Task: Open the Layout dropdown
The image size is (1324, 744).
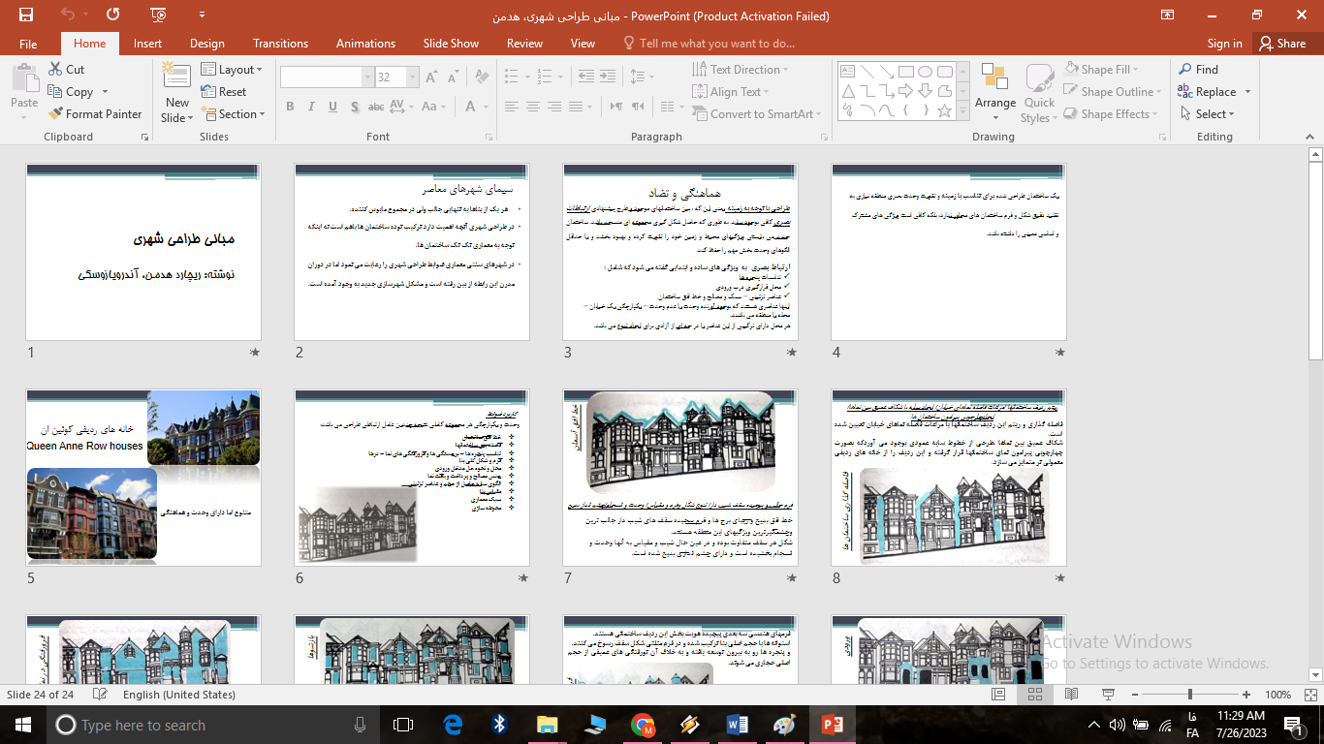Action: (x=234, y=69)
